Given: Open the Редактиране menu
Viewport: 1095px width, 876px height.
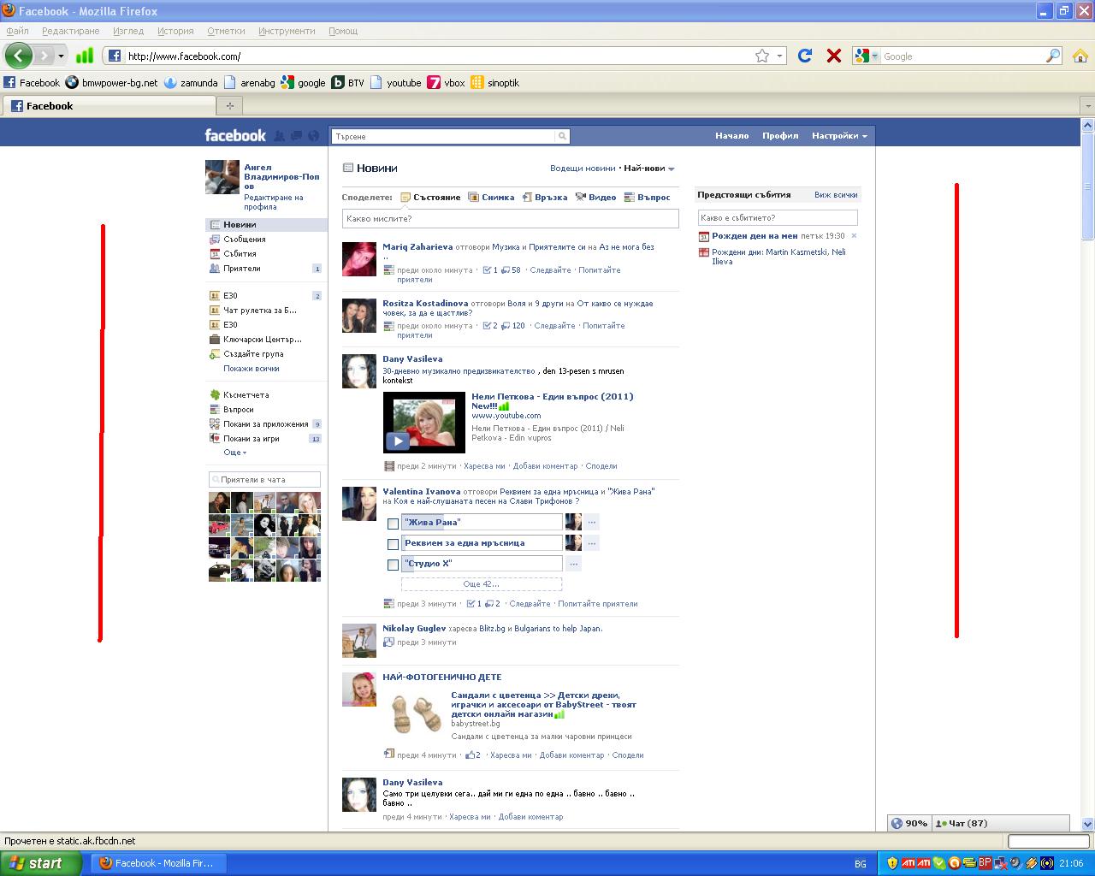Looking at the screenshot, I should coord(70,31).
